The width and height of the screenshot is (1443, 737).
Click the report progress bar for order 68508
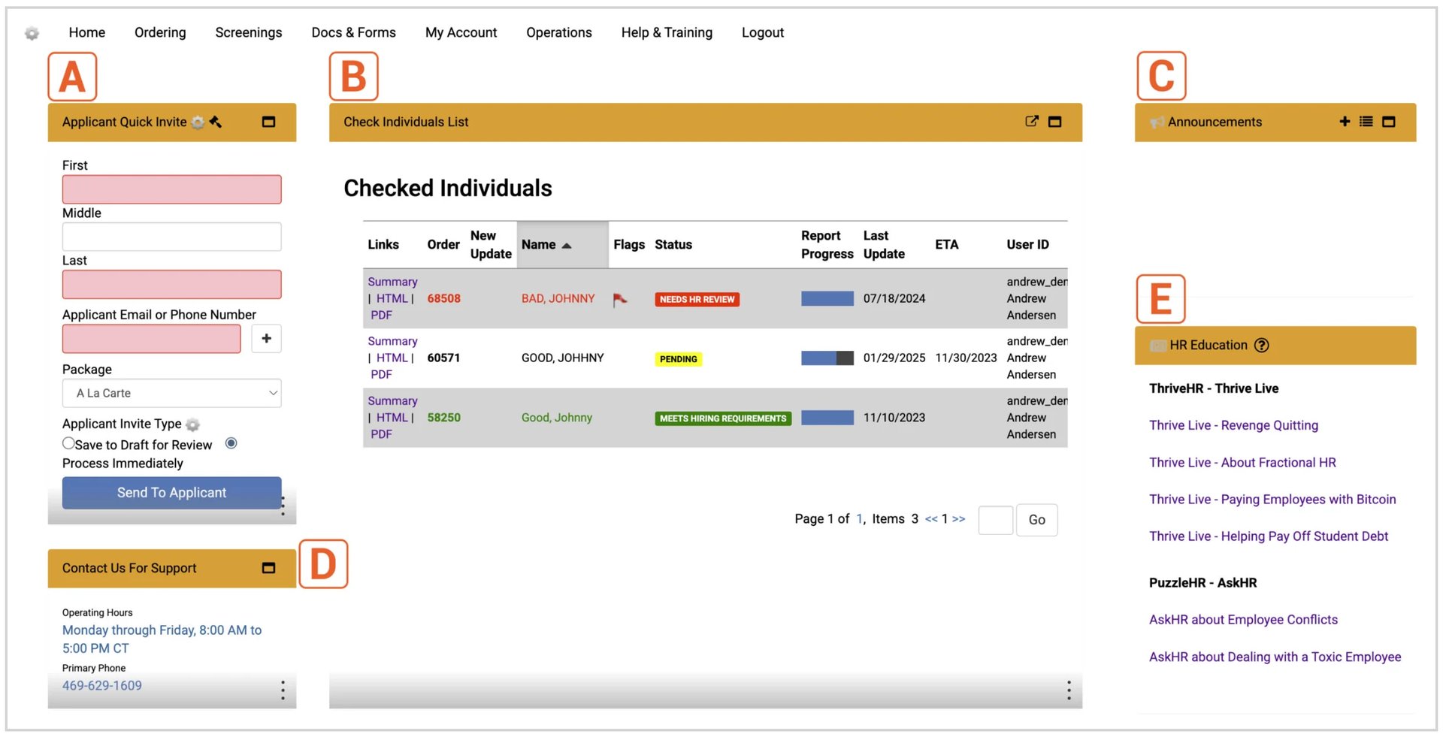coord(827,299)
